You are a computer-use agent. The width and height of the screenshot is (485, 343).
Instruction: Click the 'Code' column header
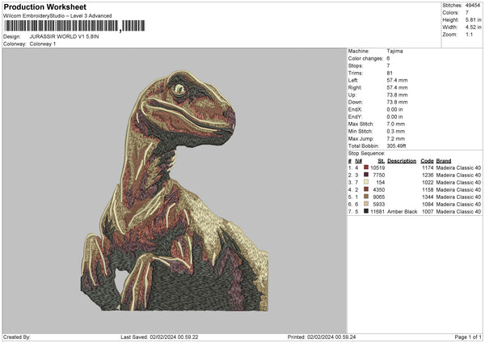pos(427,161)
